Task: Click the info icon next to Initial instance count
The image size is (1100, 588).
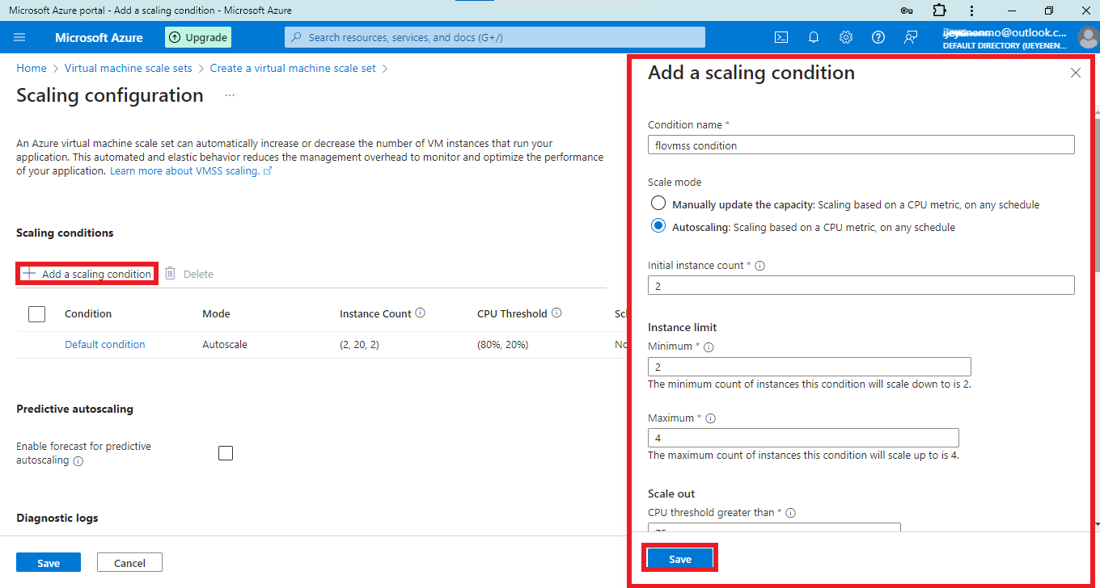Action: [759, 266]
